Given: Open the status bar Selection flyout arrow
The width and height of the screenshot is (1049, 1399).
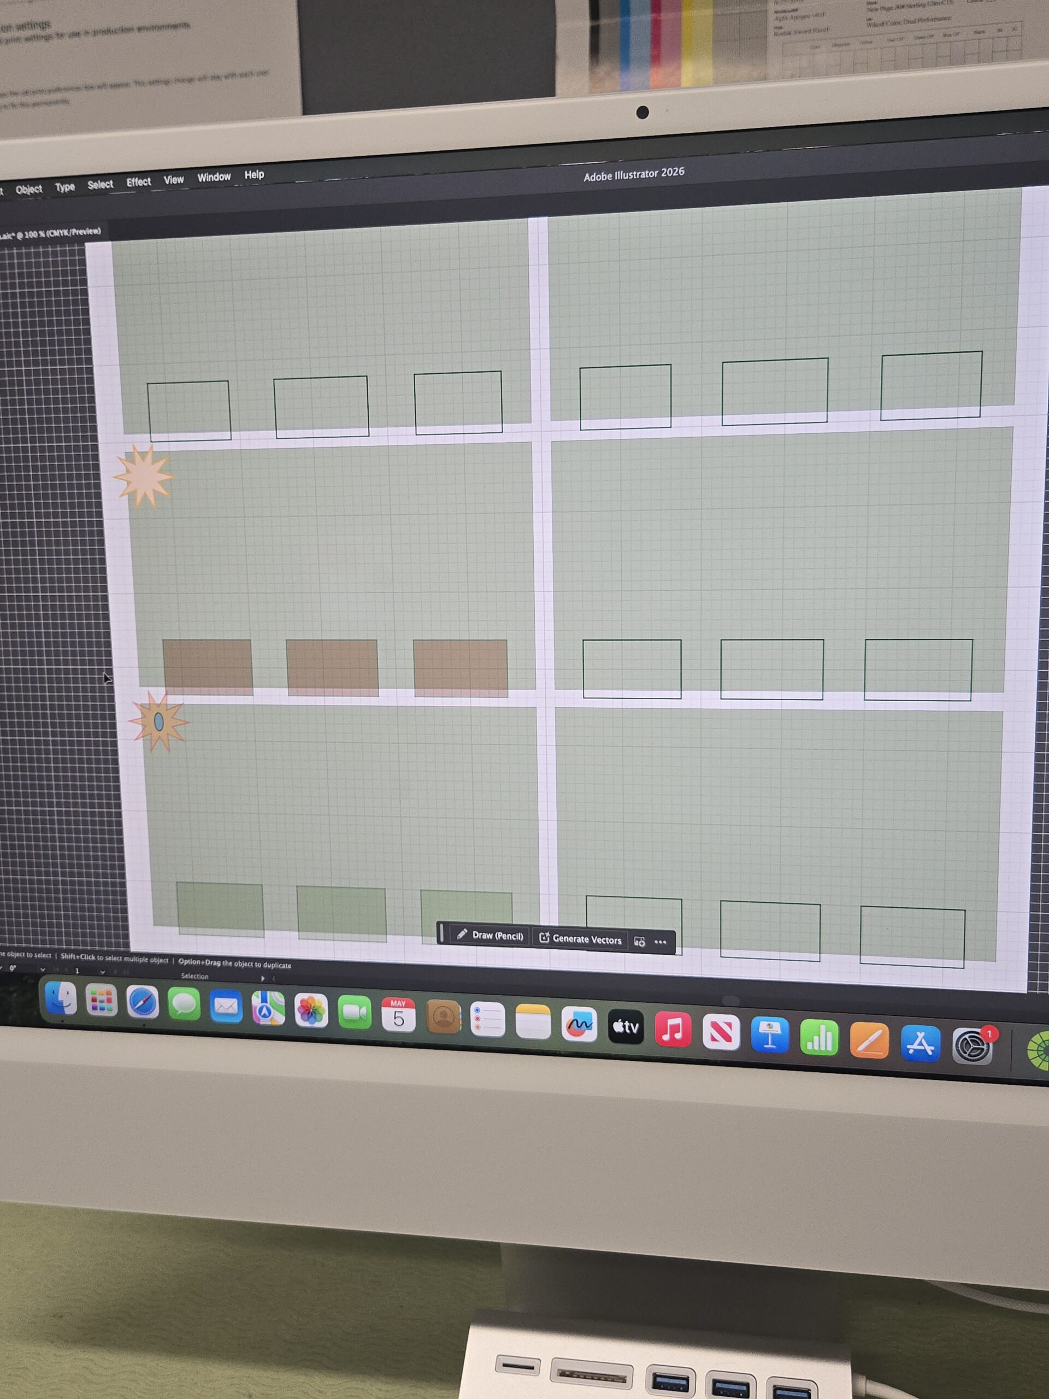Looking at the screenshot, I should point(263,978).
